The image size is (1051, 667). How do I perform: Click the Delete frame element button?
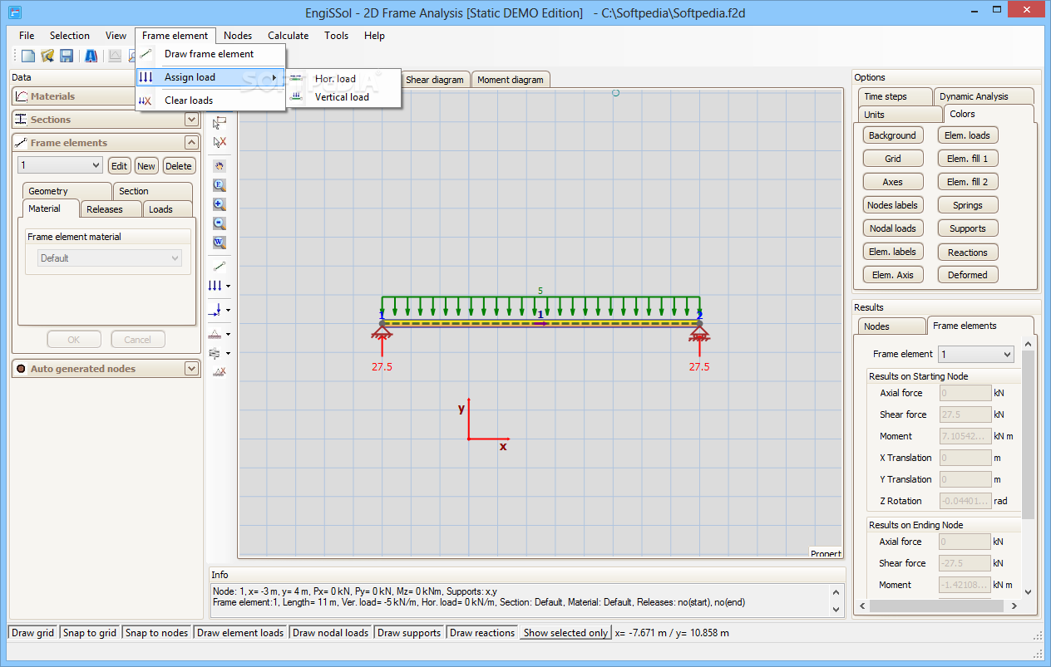pos(178,166)
